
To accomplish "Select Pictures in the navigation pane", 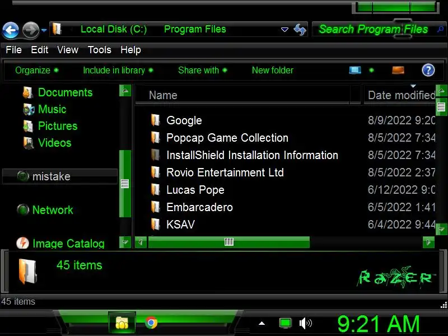I will coord(58,126).
